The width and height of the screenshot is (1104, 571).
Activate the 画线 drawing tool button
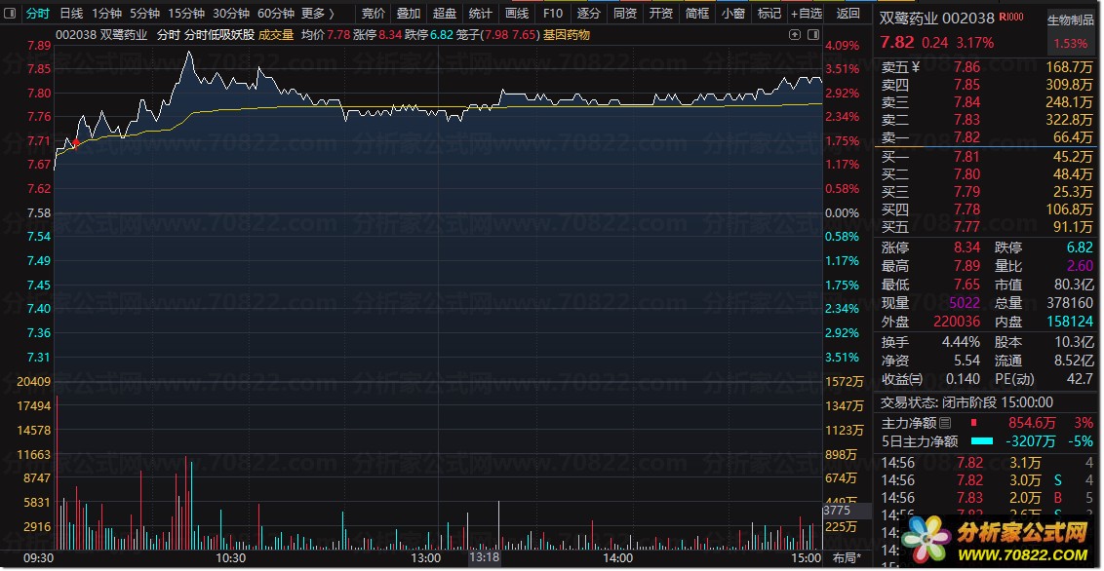(x=517, y=14)
